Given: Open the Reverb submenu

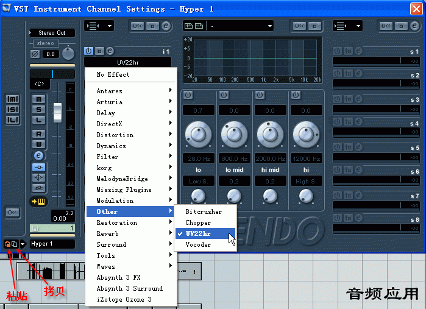Looking at the screenshot, I should click(131, 233).
